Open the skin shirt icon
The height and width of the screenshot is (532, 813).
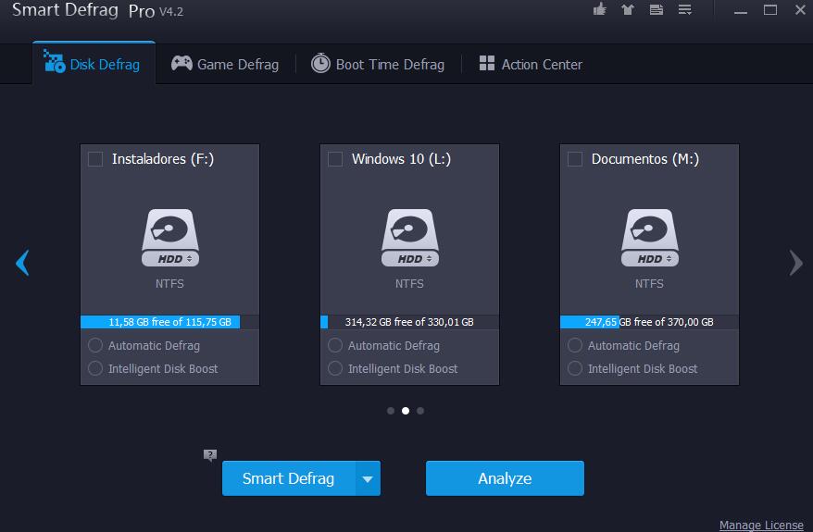coord(628,10)
